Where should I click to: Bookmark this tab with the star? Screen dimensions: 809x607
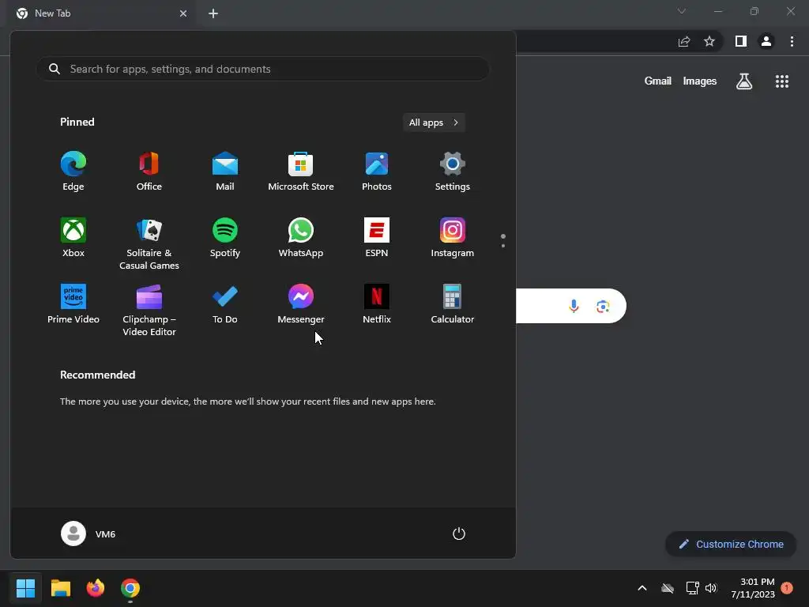709,41
